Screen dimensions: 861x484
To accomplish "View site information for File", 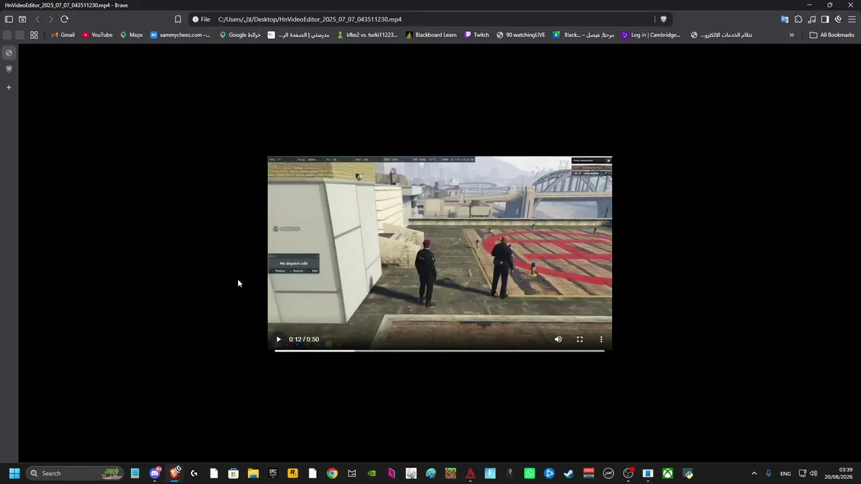I will (201, 19).
